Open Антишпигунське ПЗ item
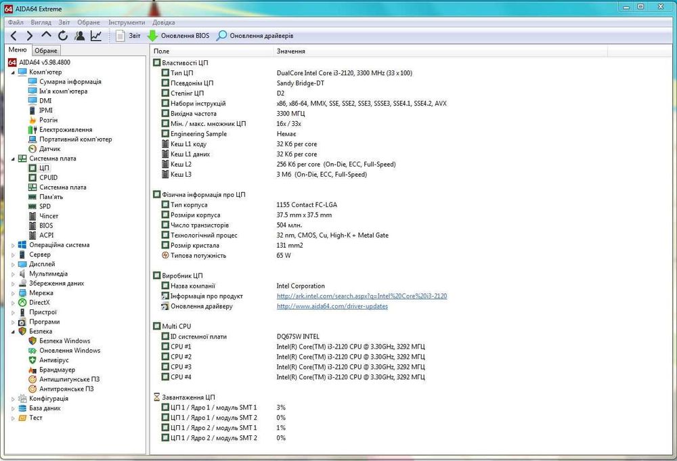Viewport: 677px width, 461px height. [x=69, y=379]
